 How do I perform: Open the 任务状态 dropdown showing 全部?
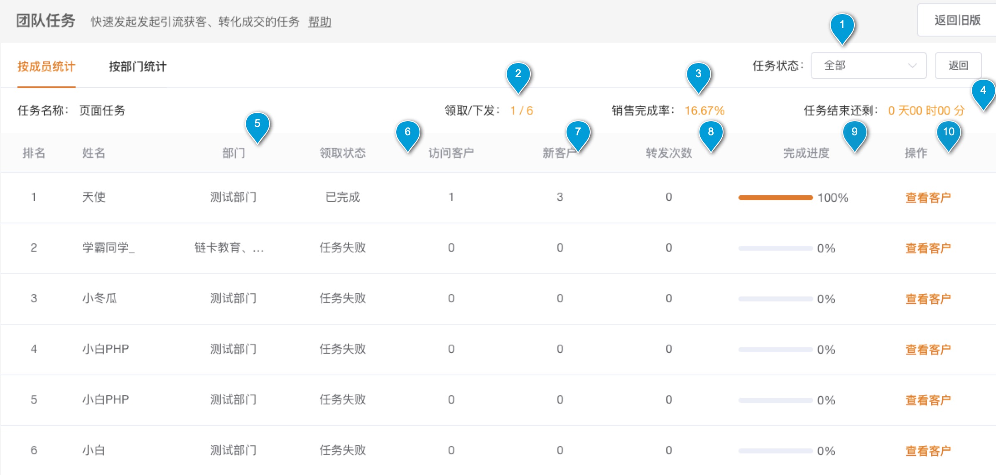[868, 66]
